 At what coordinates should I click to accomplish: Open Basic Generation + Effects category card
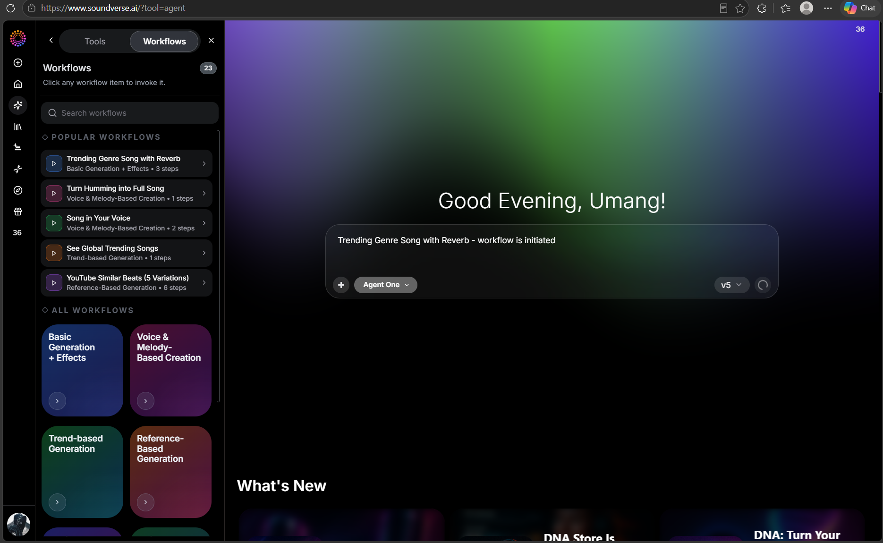(x=82, y=370)
